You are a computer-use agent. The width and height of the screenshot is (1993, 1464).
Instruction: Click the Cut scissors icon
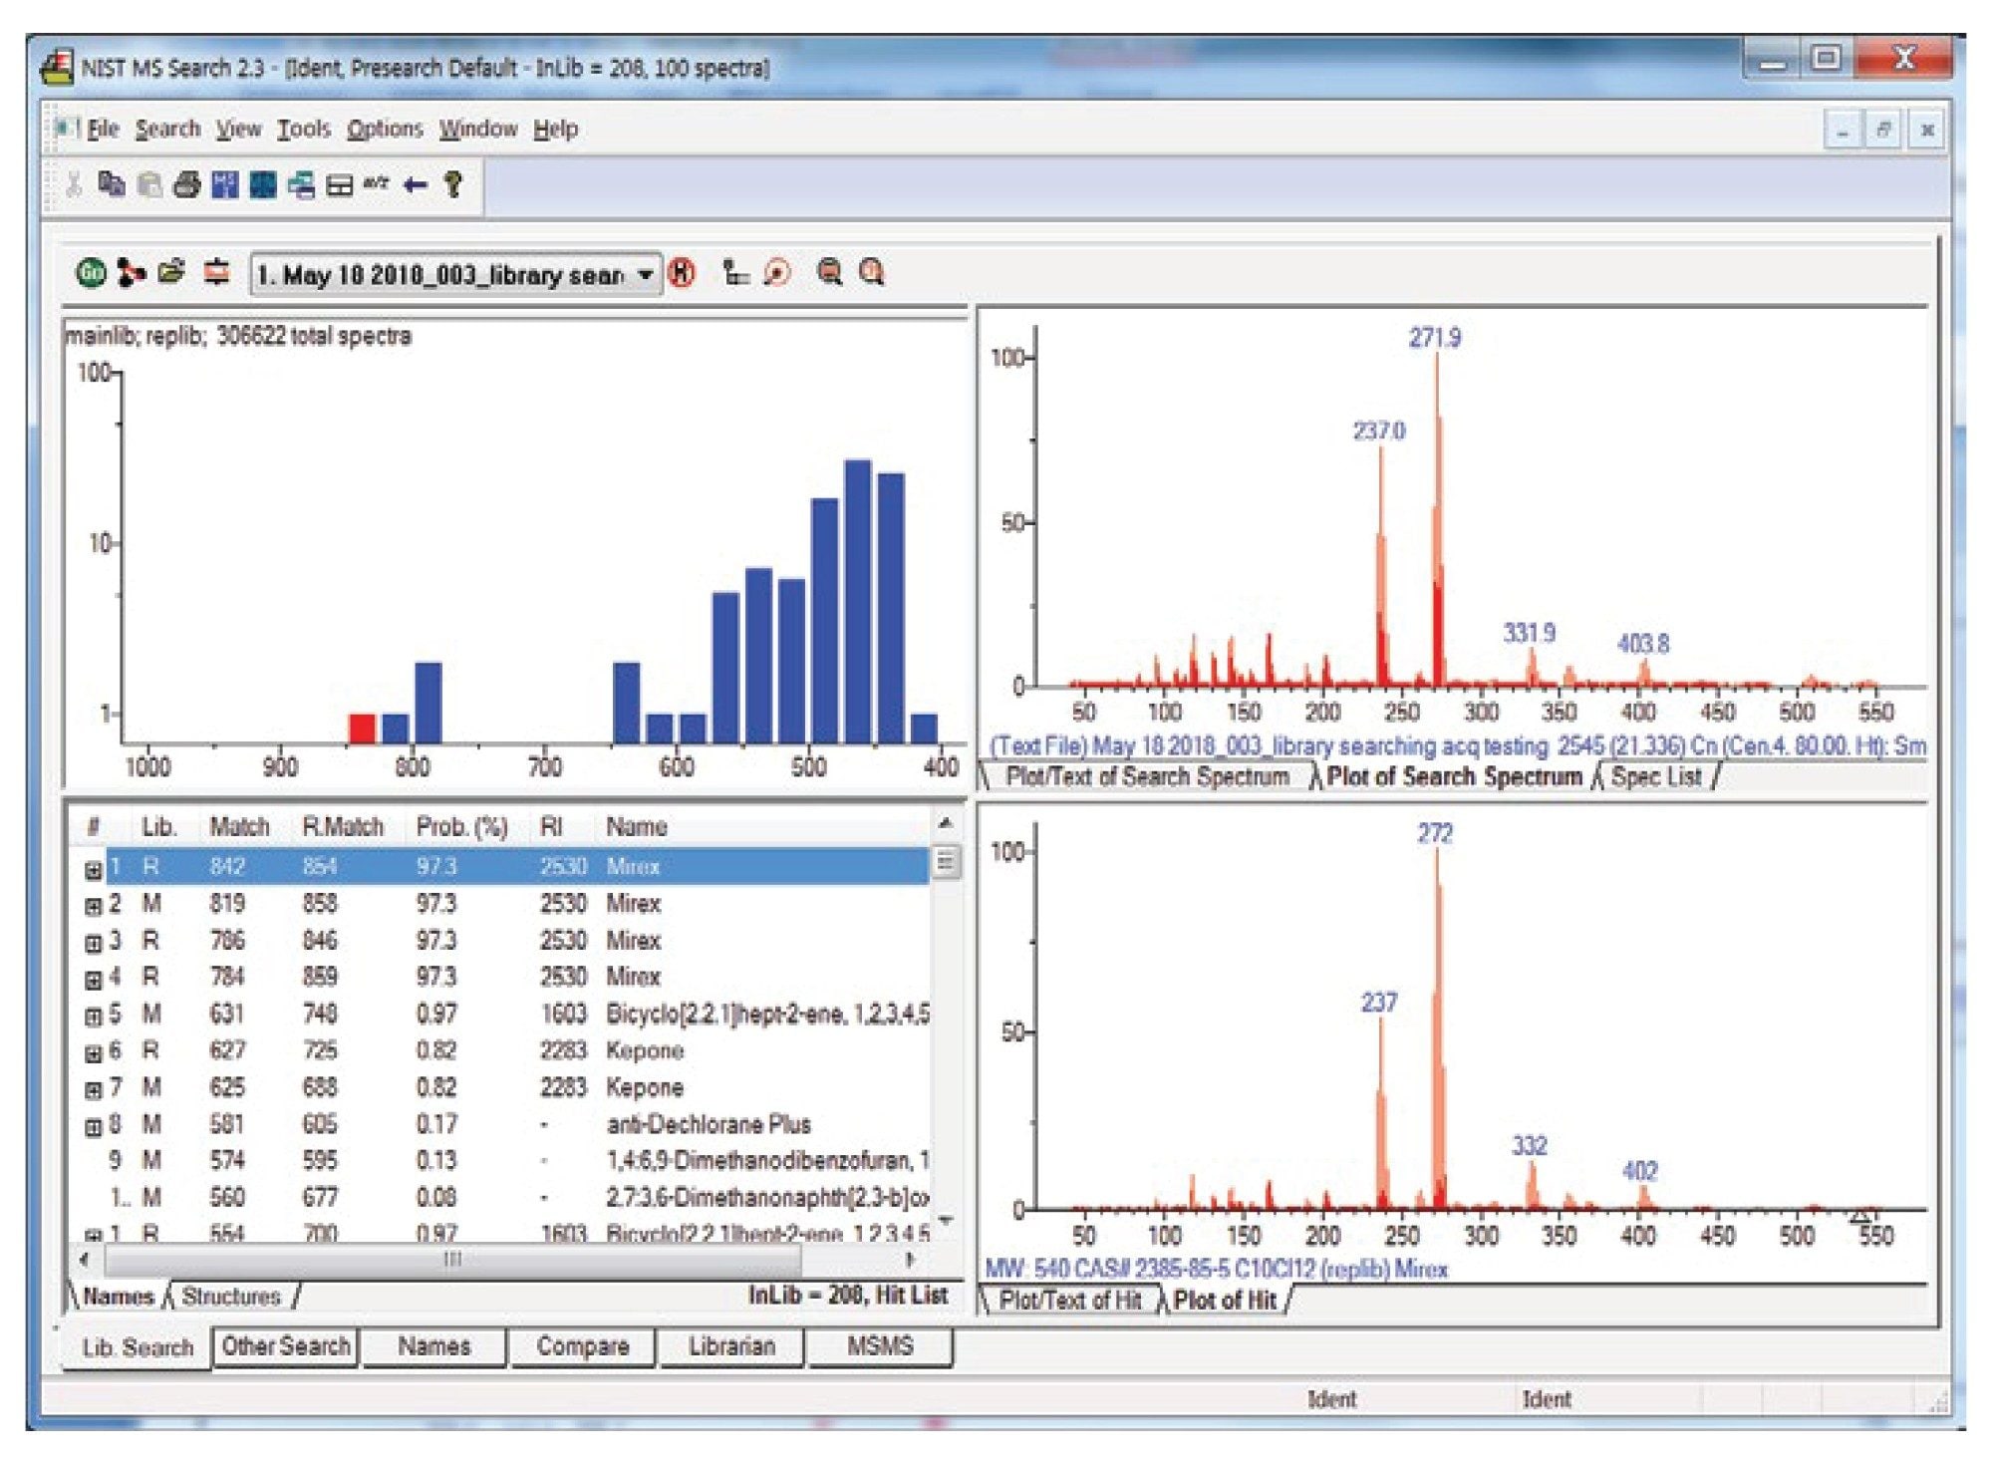74,184
